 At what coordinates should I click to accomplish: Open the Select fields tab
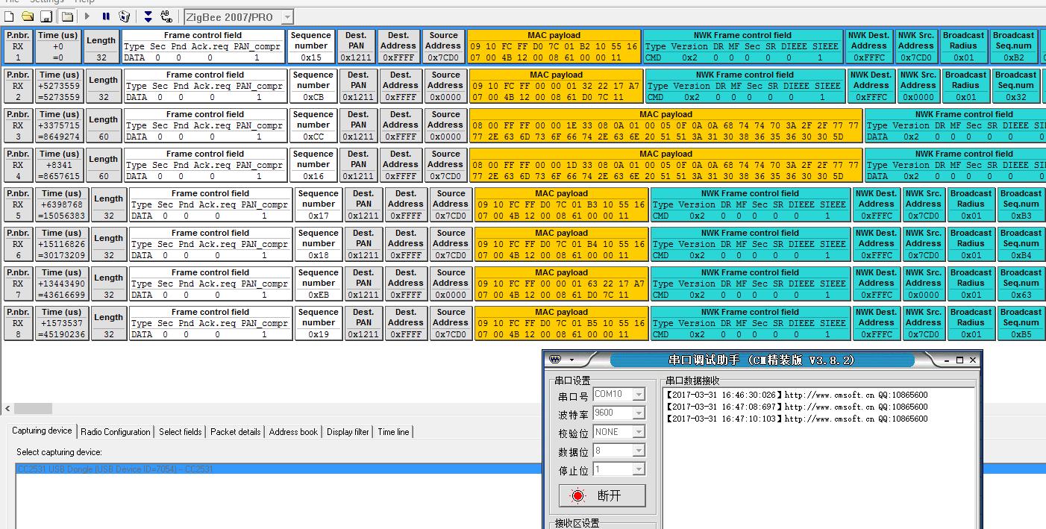(180, 431)
